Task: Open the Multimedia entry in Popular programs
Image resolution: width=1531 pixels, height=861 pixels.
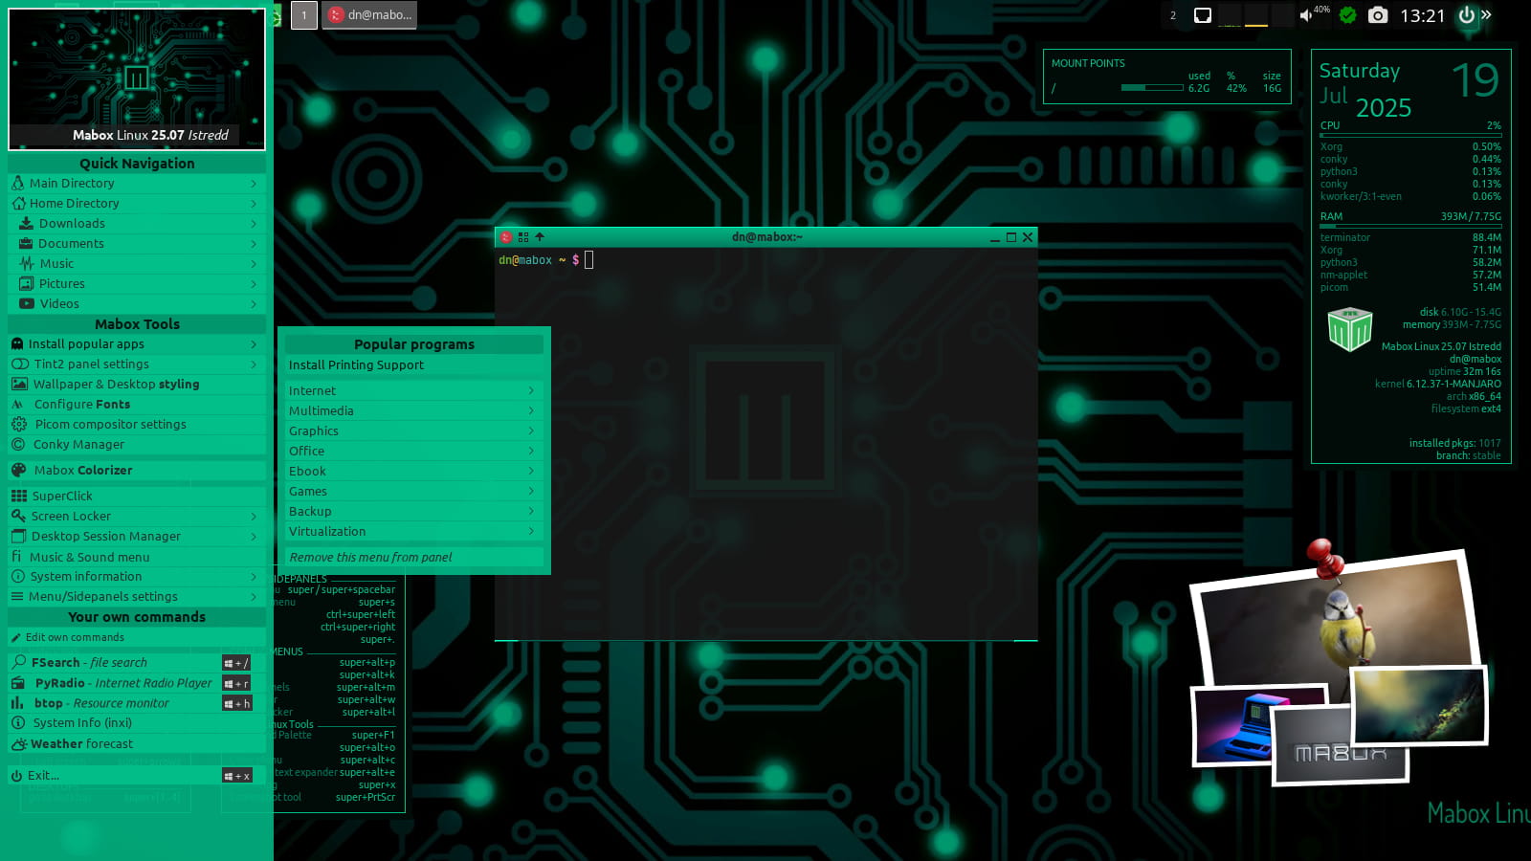Action: (x=413, y=410)
